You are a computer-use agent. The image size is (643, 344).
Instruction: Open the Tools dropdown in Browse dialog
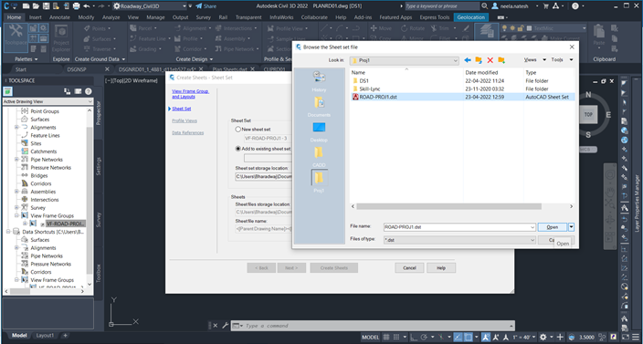(x=562, y=60)
